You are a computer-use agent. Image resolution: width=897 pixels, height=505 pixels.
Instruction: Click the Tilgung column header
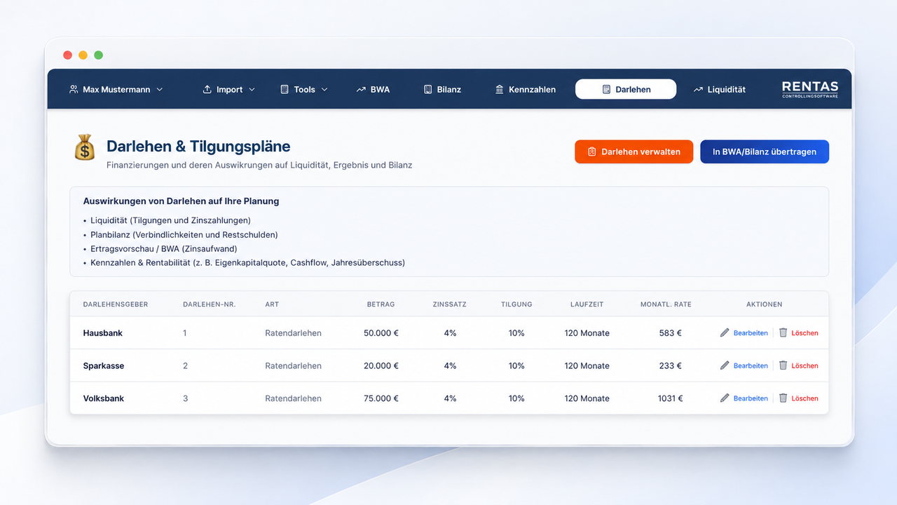pyautogui.click(x=516, y=304)
